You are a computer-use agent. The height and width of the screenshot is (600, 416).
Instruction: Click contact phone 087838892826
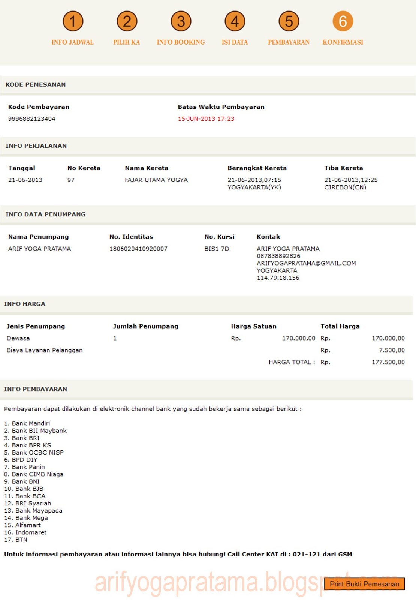coord(278,256)
